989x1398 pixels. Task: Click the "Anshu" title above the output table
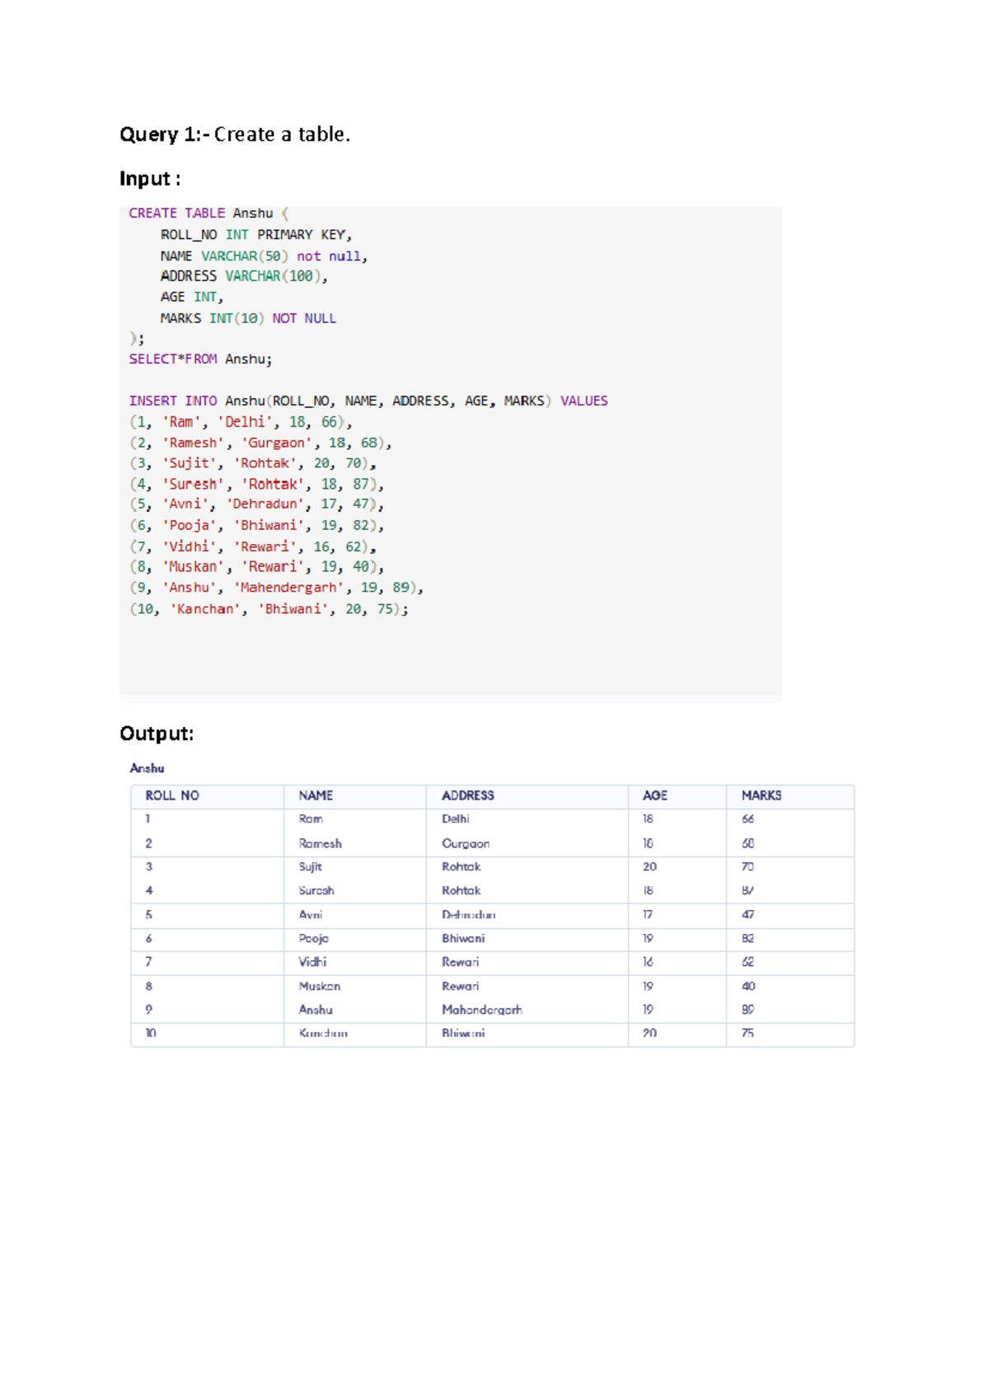click(147, 768)
